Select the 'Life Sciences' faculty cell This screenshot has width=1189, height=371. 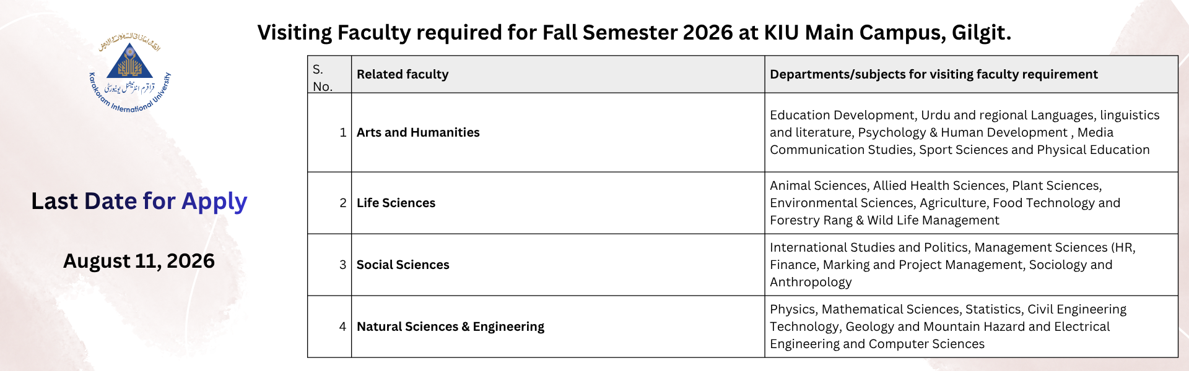click(558, 203)
